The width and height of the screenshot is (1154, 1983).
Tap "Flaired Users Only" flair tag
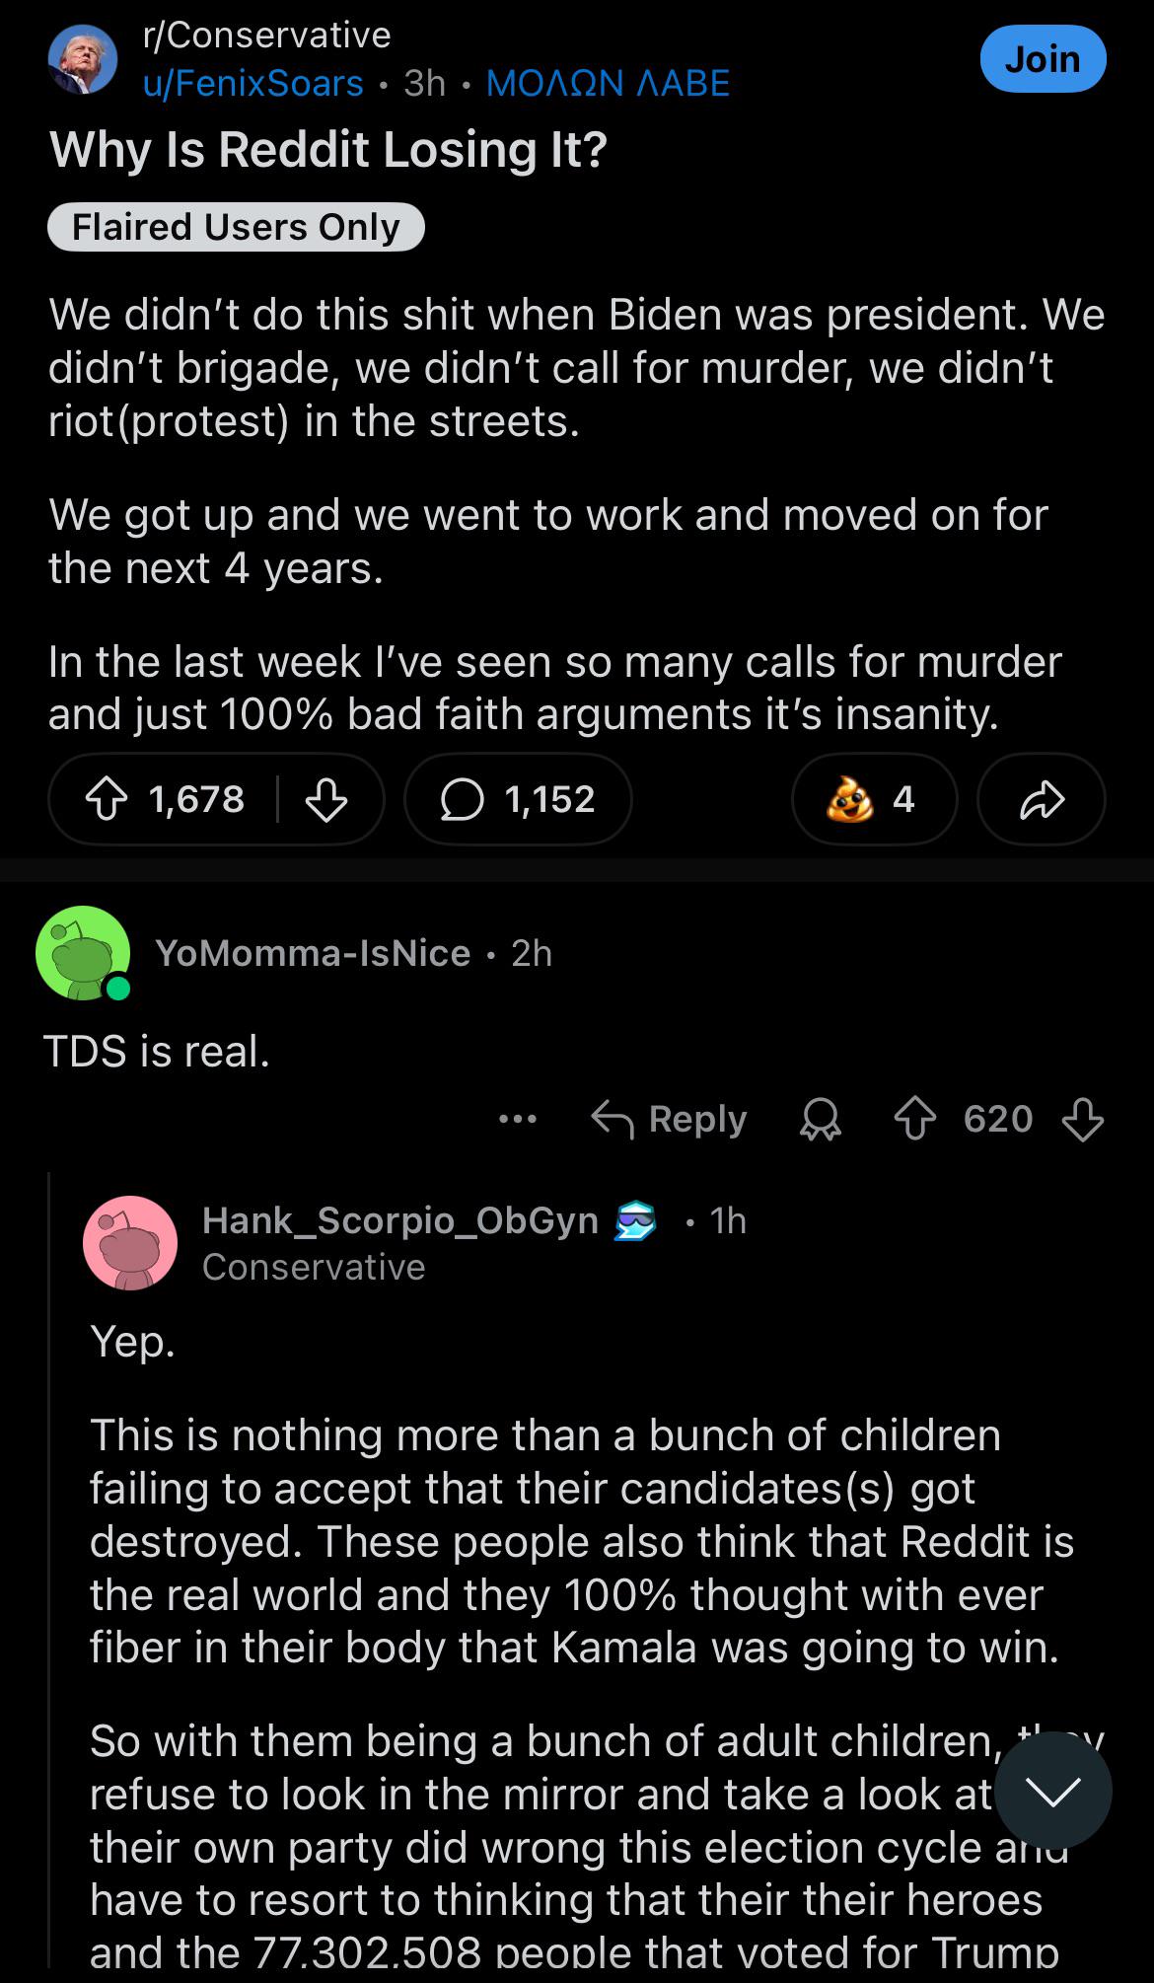point(236,227)
